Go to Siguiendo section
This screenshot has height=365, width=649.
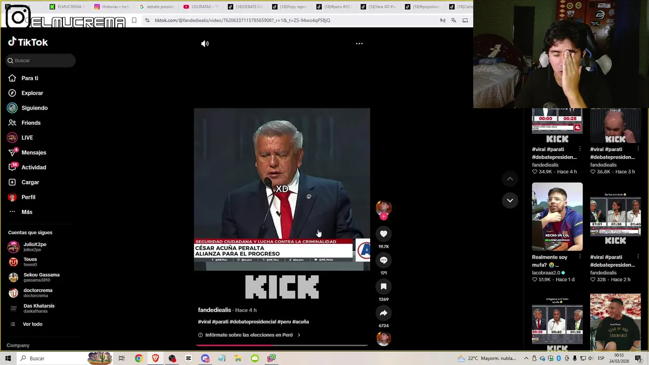point(34,108)
